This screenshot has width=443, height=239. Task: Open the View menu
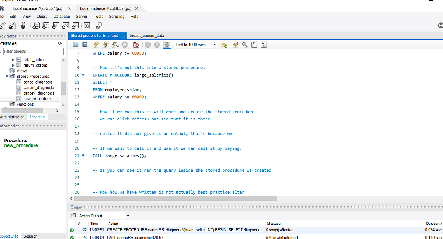pos(27,16)
